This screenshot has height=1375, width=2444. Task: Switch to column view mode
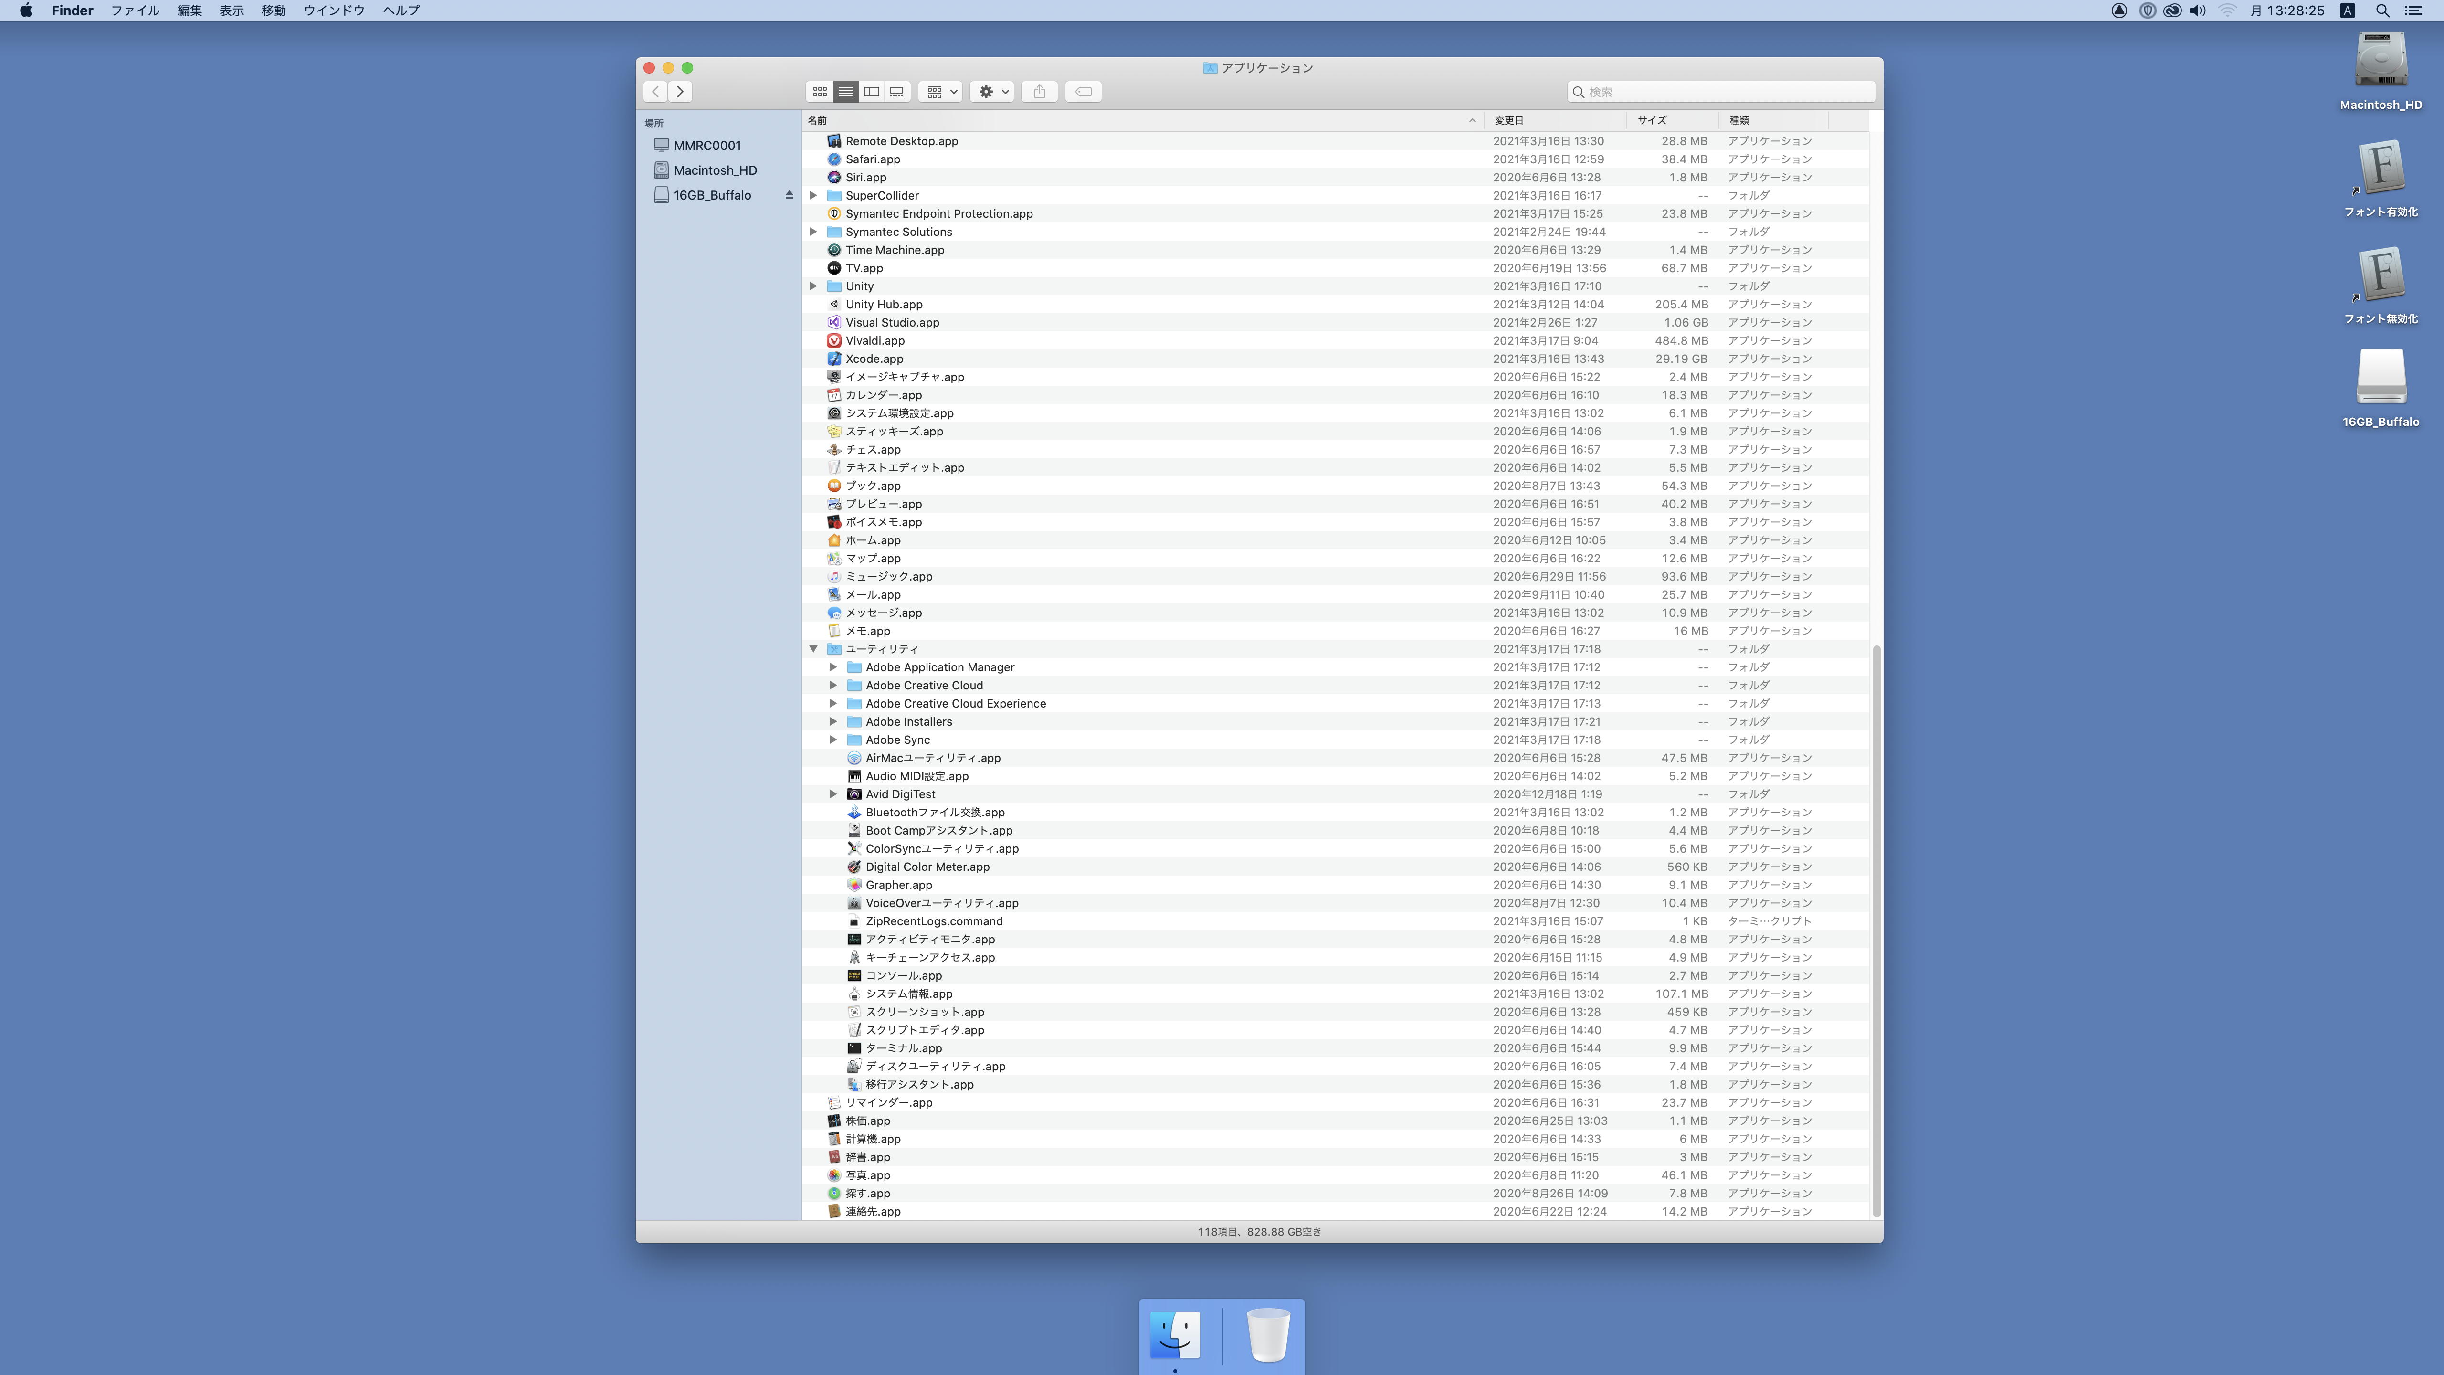(871, 92)
